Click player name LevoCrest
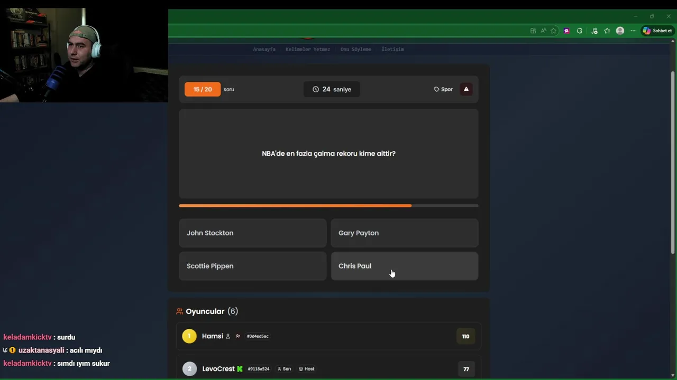677x380 pixels. [x=218, y=369]
